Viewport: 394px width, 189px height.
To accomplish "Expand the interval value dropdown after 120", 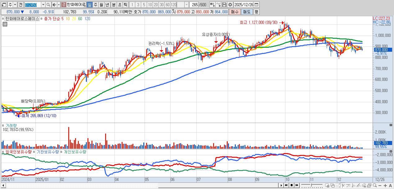I will pos(186,5).
